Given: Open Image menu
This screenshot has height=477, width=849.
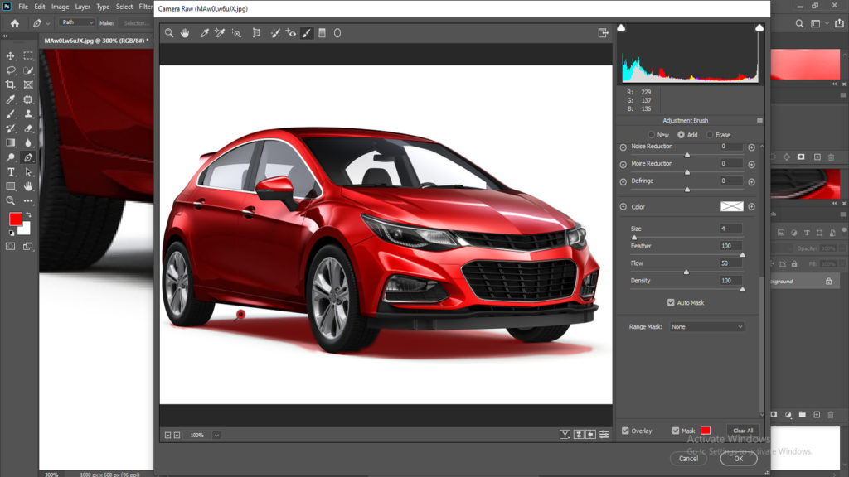Looking at the screenshot, I should coord(60,7).
